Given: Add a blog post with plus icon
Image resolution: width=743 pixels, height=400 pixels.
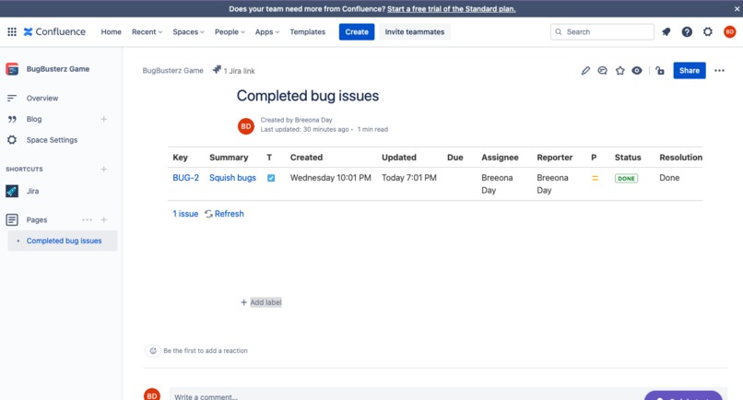Looking at the screenshot, I should point(104,119).
